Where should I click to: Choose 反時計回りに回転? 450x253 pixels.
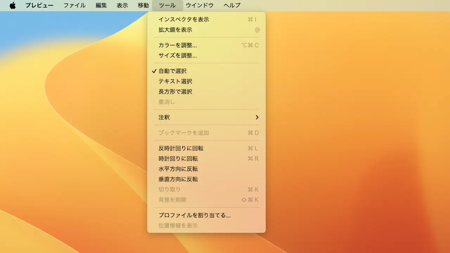[x=206, y=148]
